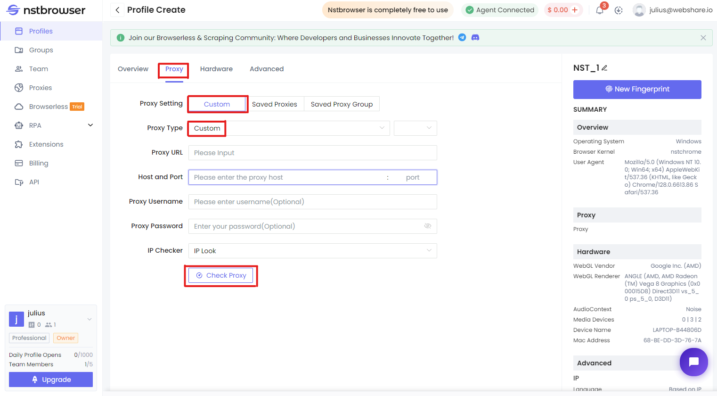This screenshot has height=396, width=717.
Task: Switch to the Proxy tab
Action: point(174,69)
